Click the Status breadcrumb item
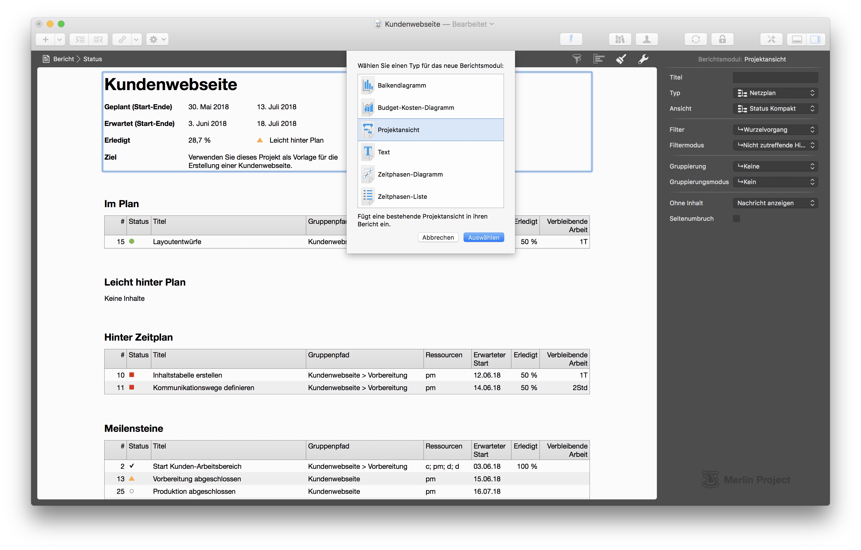The width and height of the screenshot is (861, 550). (x=93, y=59)
